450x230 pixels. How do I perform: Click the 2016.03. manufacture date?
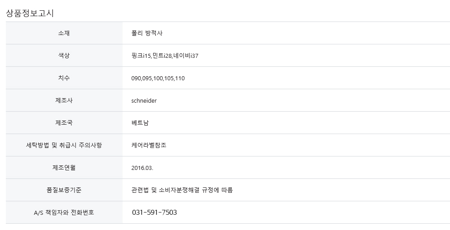click(x=142, y=168)
